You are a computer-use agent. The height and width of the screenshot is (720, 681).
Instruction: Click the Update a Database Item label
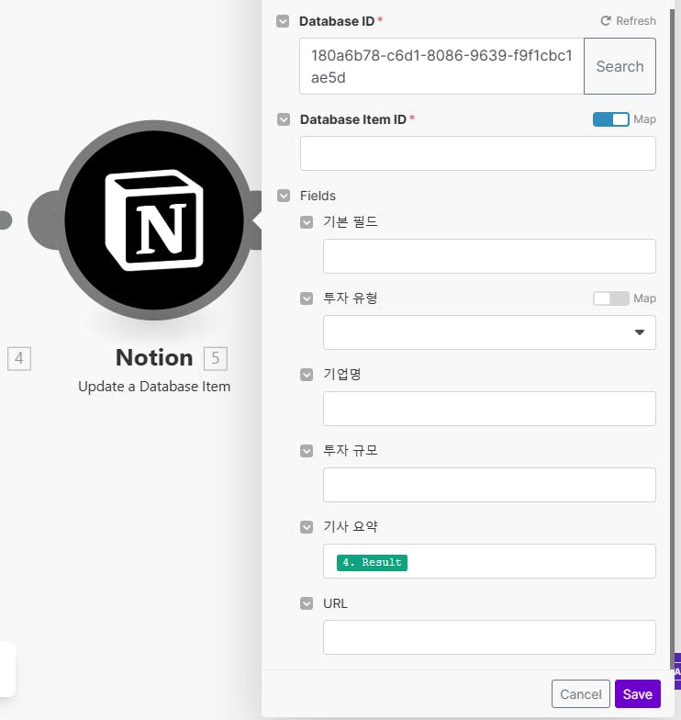point(154,387)
